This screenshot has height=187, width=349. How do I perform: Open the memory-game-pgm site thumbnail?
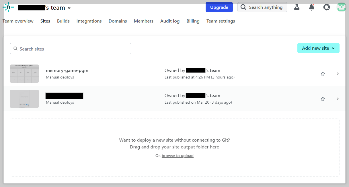click(24, 74)
